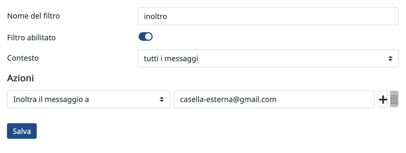
Task: Add another action with the plus icon
Action: pos(383,99)
